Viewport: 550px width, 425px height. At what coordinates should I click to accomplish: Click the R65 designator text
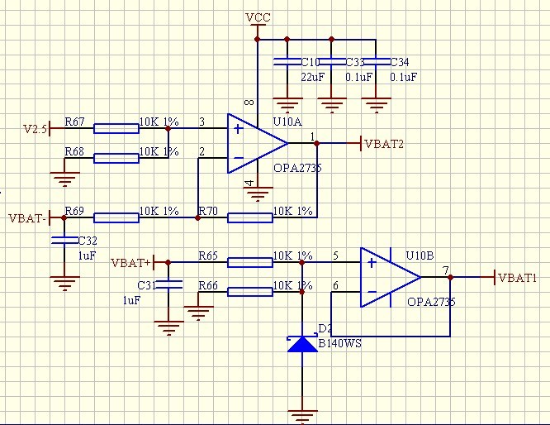pos(208,255)
